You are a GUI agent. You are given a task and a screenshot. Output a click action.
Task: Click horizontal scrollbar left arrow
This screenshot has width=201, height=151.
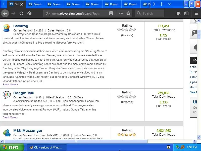point(2,141)
